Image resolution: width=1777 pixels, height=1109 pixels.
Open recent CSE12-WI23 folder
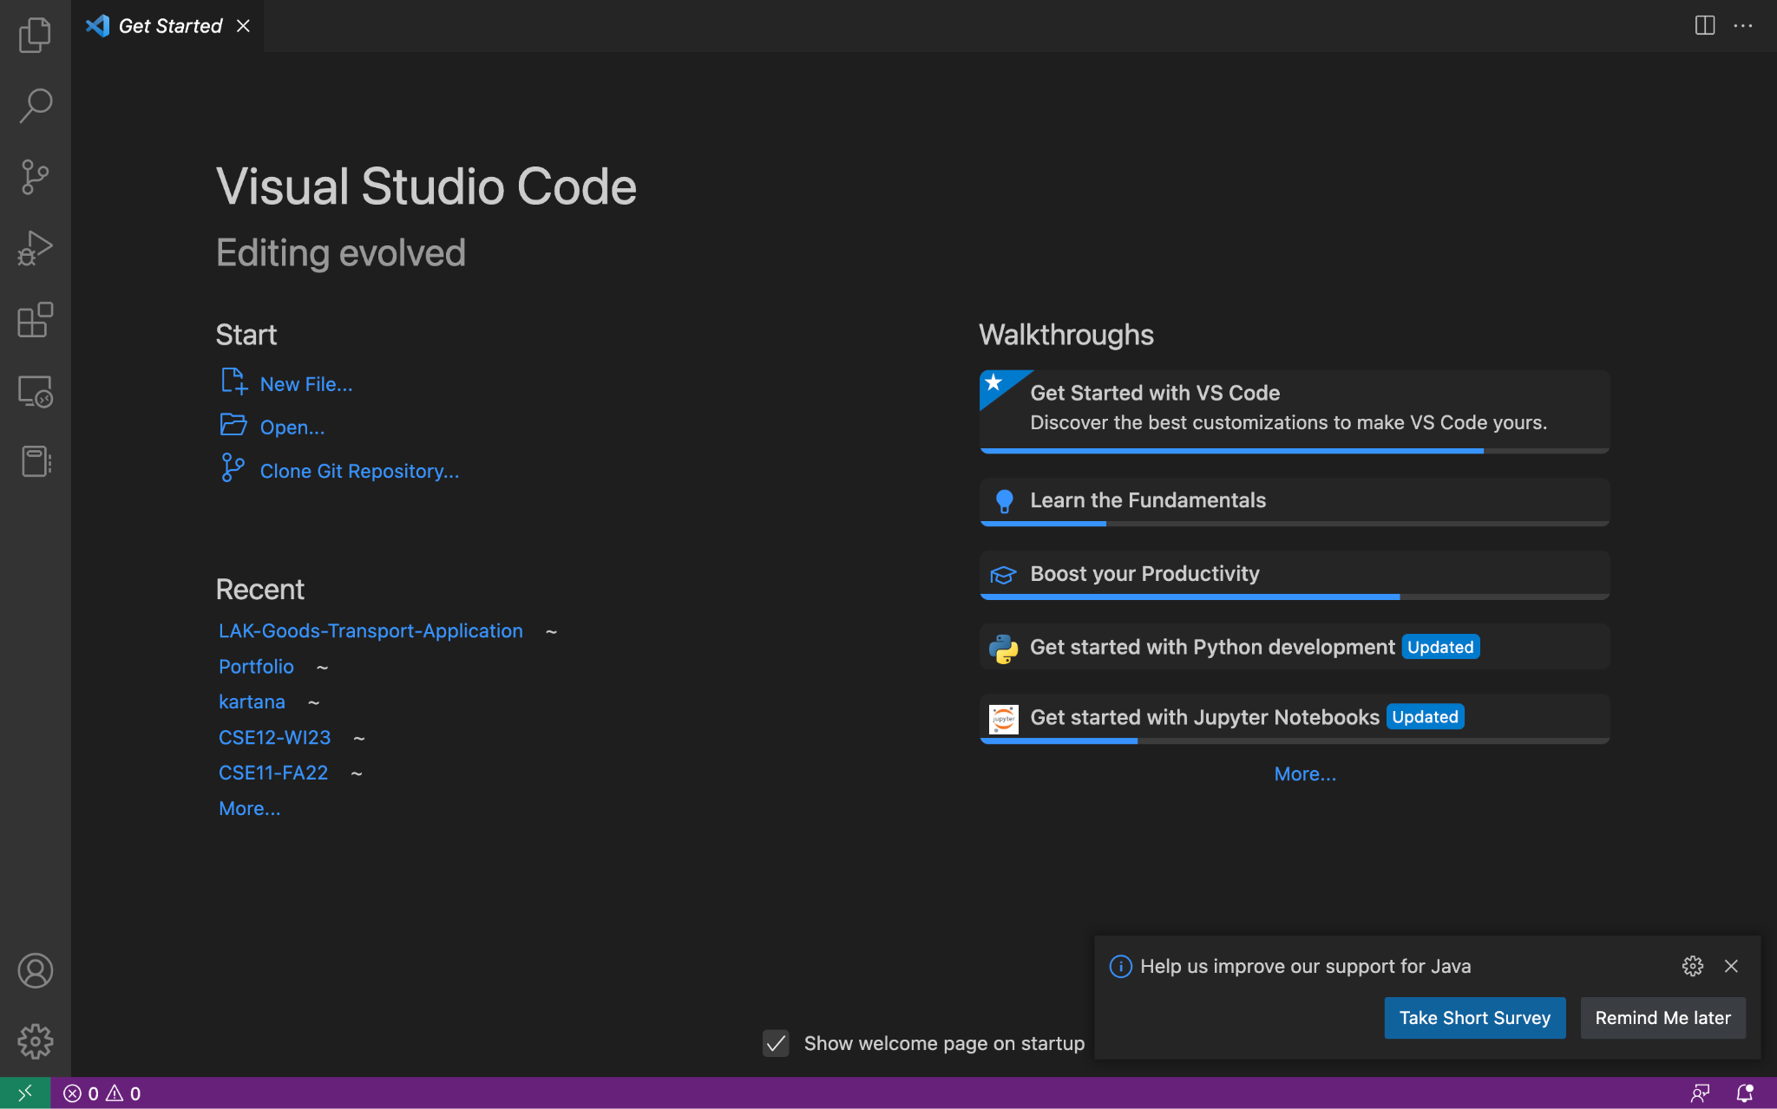(274, 738)
